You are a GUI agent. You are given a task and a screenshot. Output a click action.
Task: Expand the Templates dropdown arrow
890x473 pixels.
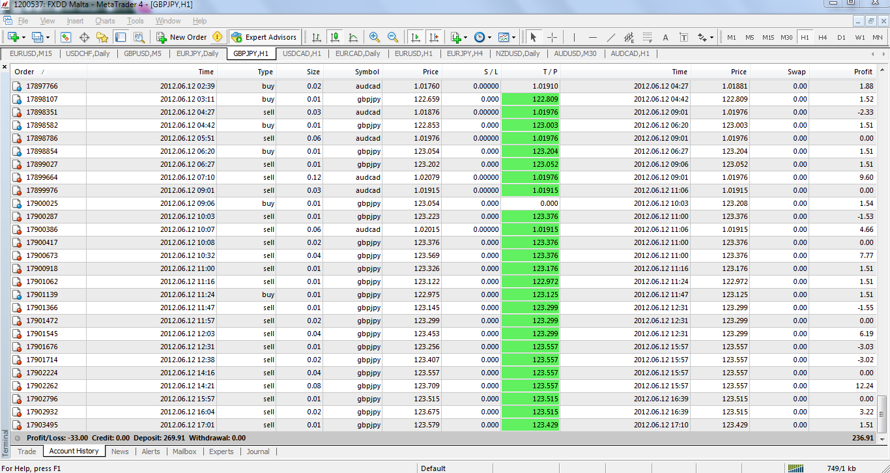click(x=514, y=37)
